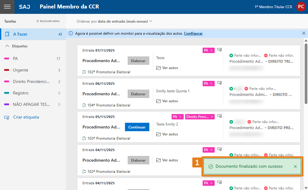Dismiss the blue monitor info banner
This screenshot has height=190, width=308.
click(303, 33)
